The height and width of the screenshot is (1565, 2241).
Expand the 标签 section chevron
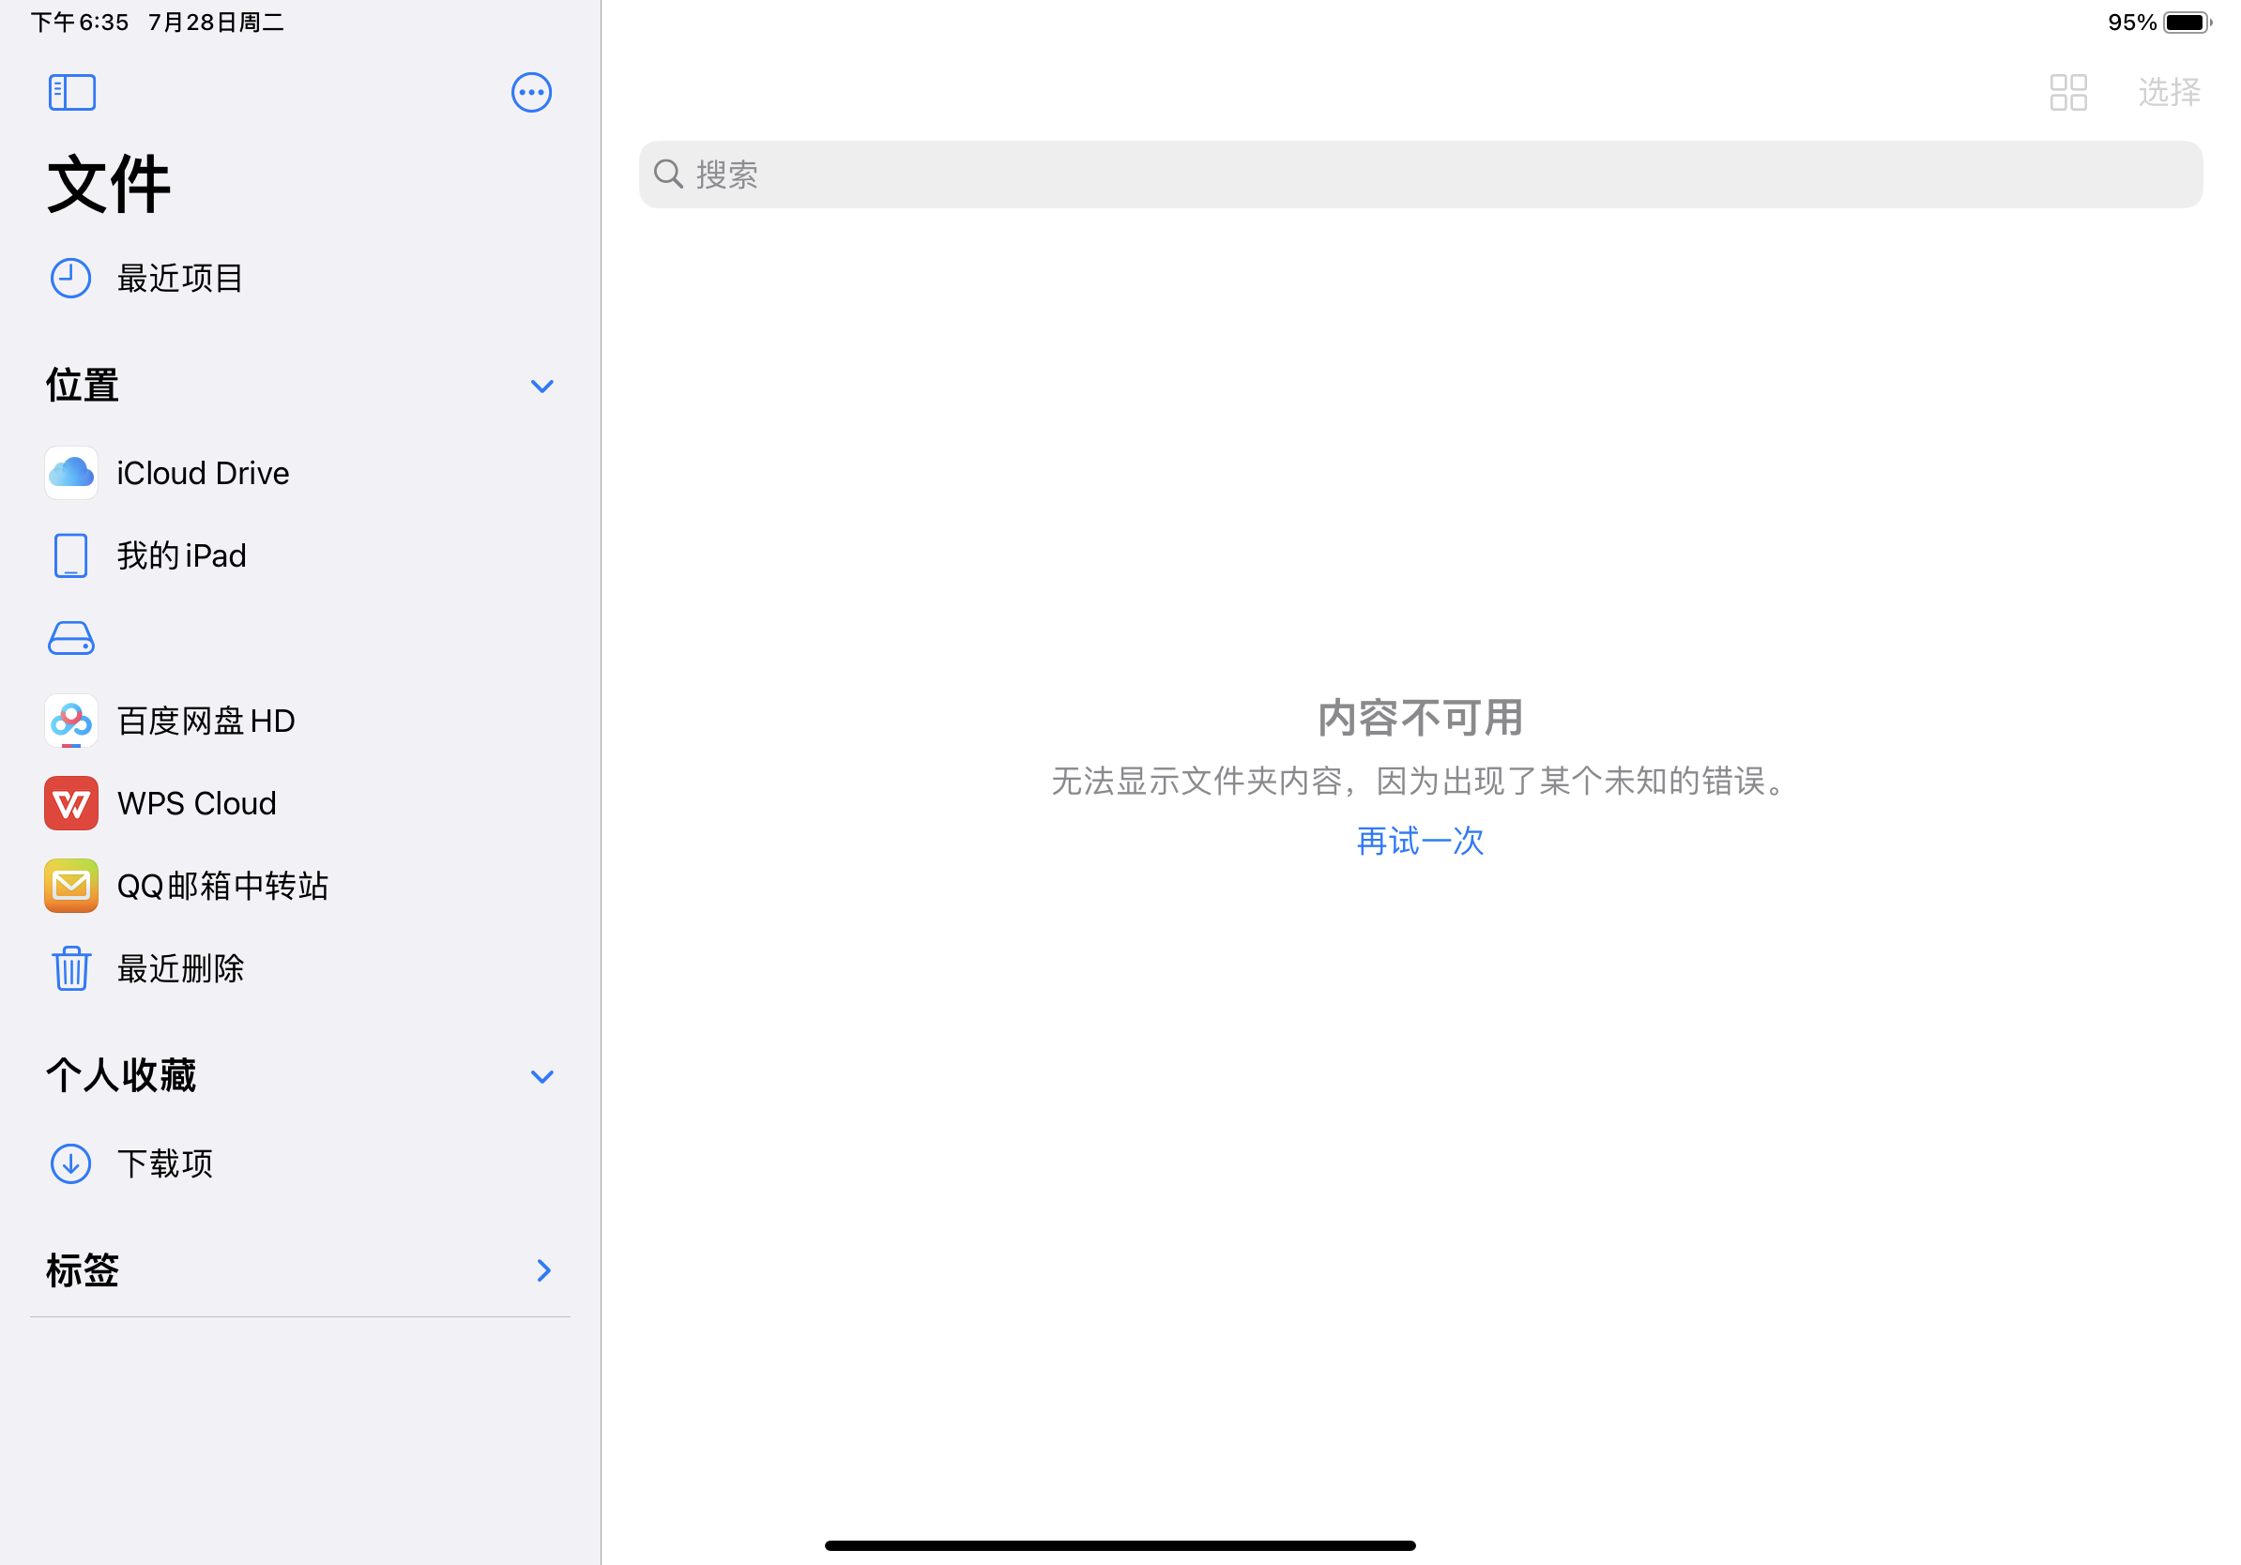point(543,1270)
